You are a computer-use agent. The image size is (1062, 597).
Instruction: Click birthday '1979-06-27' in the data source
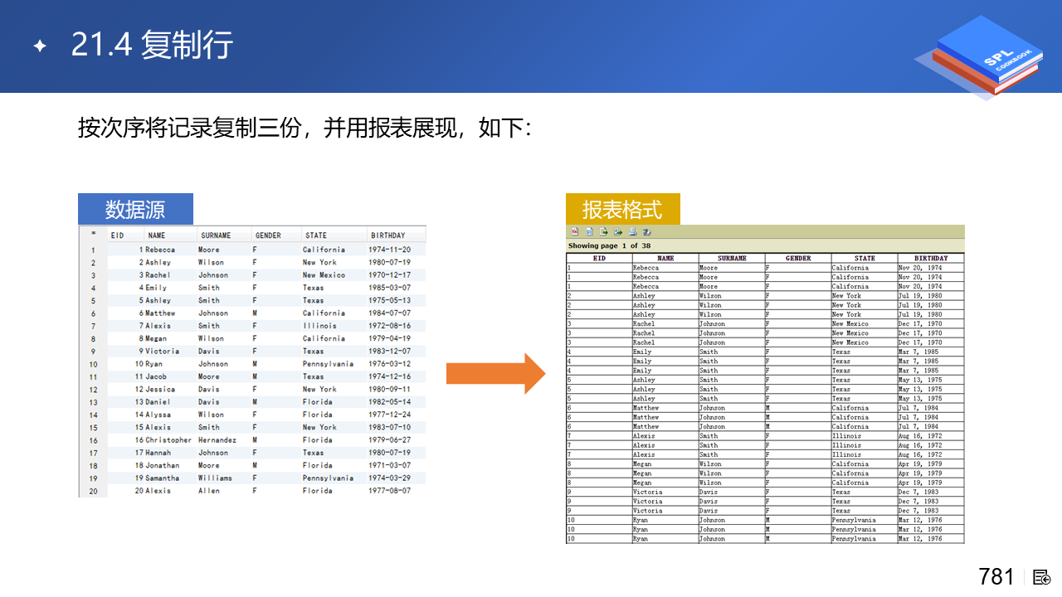[x=390, y=440]
